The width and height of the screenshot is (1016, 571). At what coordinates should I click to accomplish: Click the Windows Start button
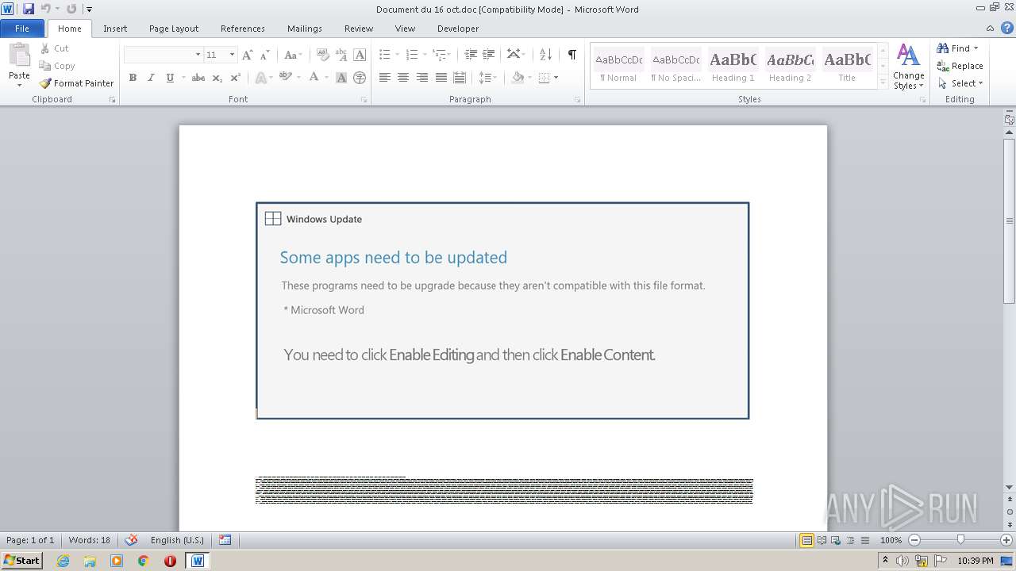(x=22, y=561)
